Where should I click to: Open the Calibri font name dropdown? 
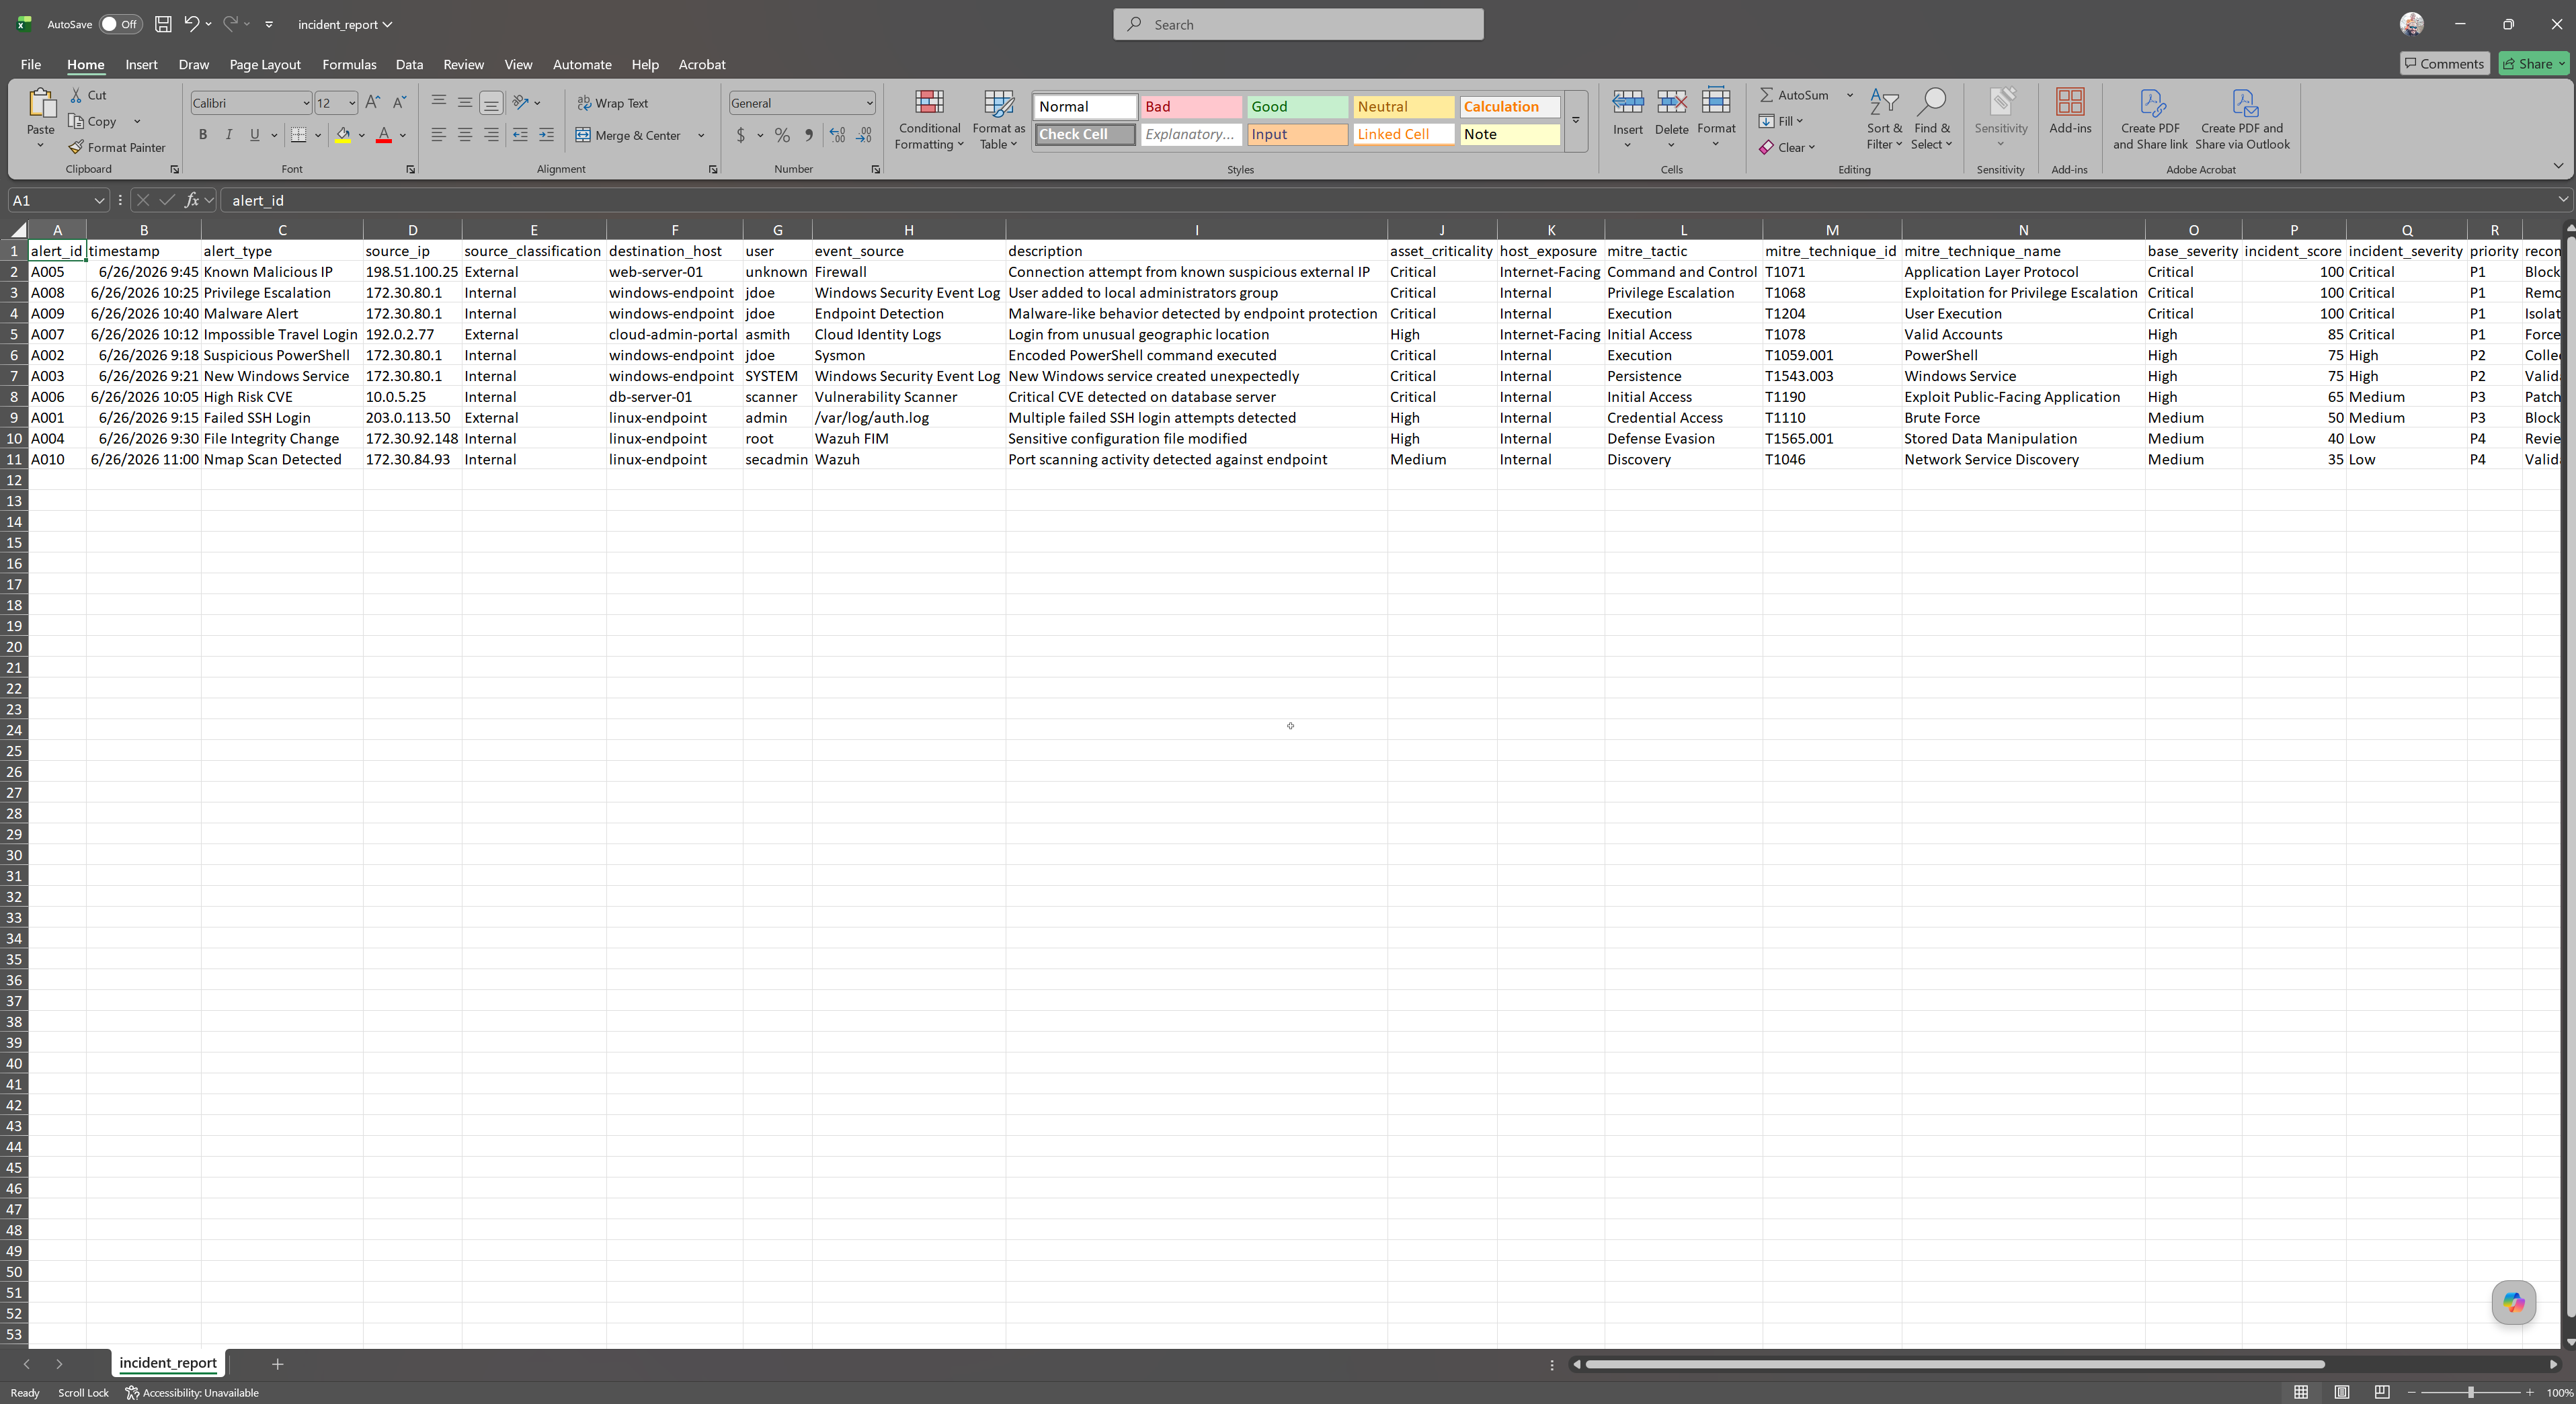coord(306,103)
